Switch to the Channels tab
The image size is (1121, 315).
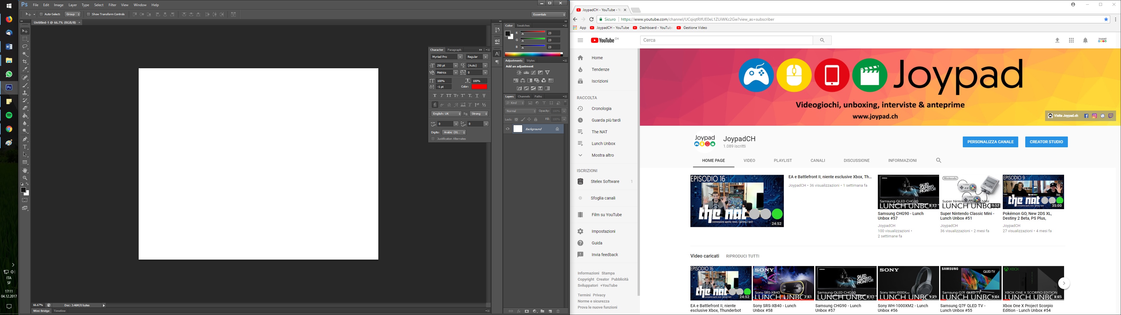pyautogui.click(x=524, y=97)
